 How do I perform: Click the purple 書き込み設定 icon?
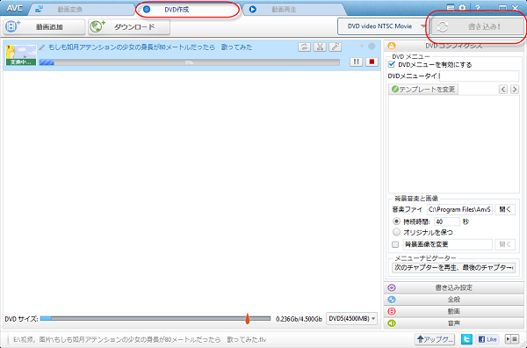click(x=392, y=288)
